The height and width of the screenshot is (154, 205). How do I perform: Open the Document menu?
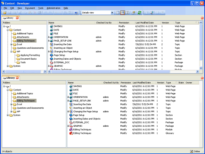point(30,8)
